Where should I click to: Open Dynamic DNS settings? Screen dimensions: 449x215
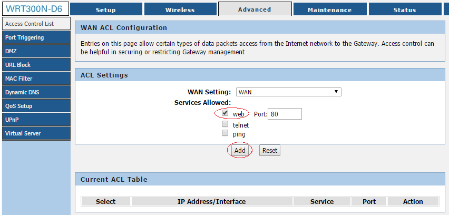coord(35,92)
